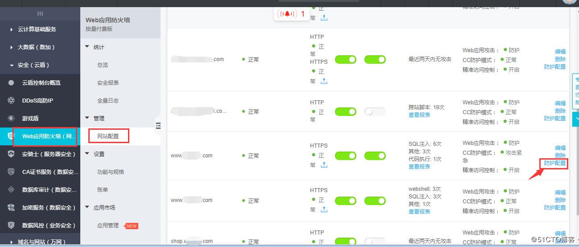
Task: Toggle the second switch in webshell row
Action: pyautogui.click(x=375, y=201)
